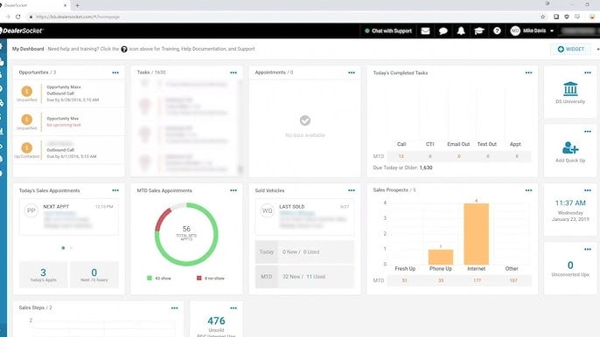Screen dimensions: 600x337
Task: Click the inline help icon in dashboard hint
Action: coord(124,49)
